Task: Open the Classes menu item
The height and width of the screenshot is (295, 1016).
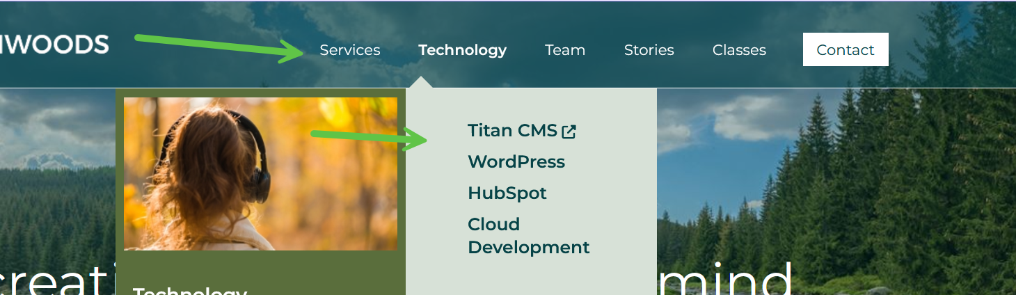Action: 739,50
